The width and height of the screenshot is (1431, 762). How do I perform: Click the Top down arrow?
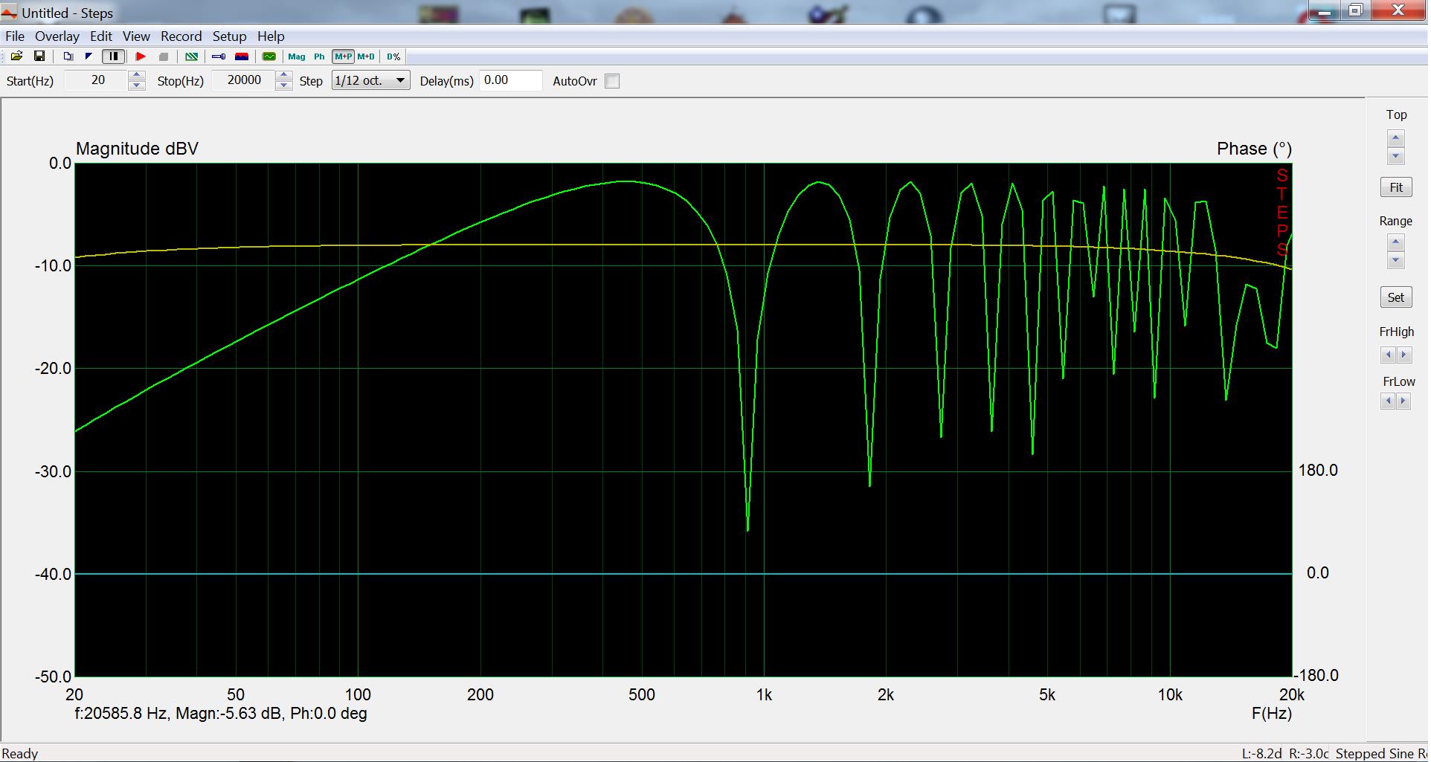pos(1396,156)
